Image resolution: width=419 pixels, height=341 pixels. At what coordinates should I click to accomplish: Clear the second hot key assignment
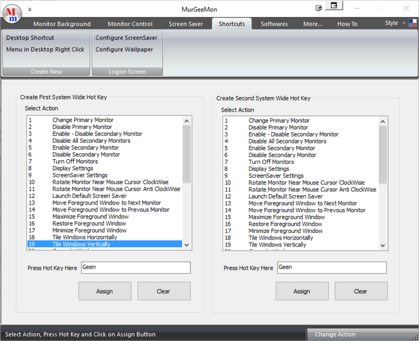[x=361, y=291]
